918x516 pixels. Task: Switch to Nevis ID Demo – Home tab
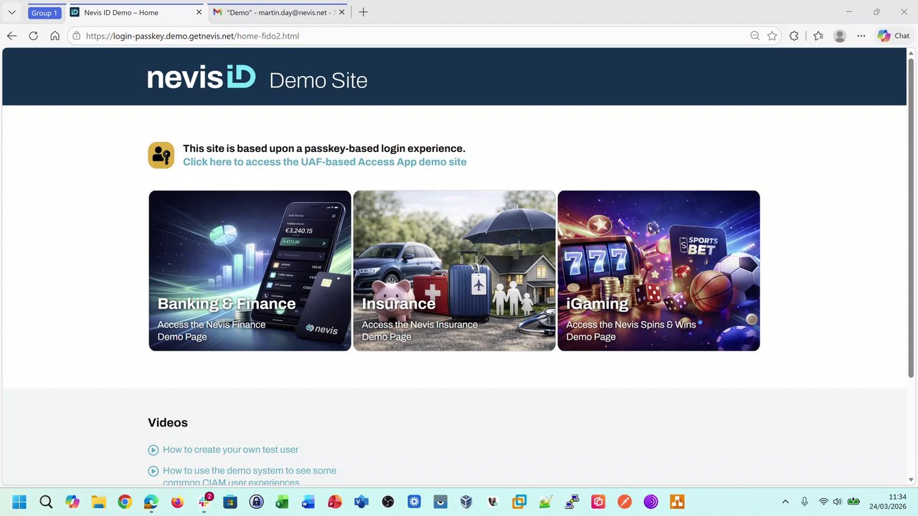pyautogui.click(x=136, y=12)
